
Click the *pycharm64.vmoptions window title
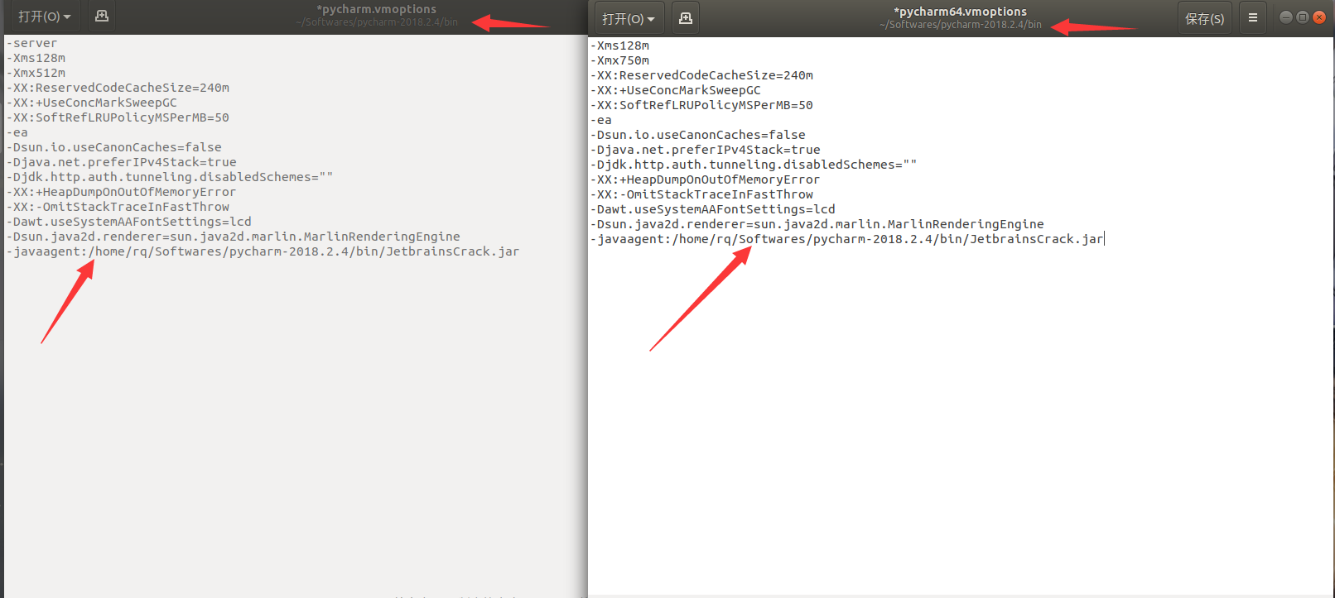961,12
